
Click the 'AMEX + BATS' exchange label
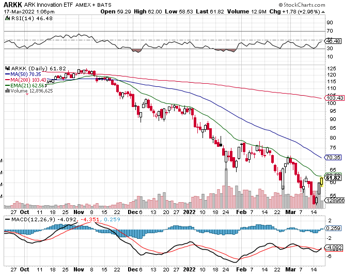[x=94, y=5]
